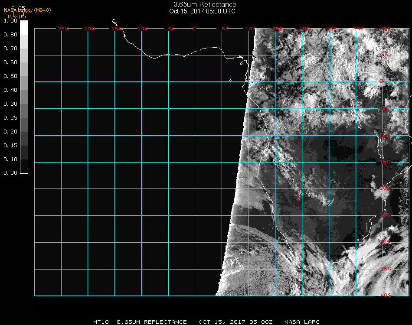Viewport: 412px width, 325px height.
Task: Click the 0.80 colorbar value
Action: 10,35
